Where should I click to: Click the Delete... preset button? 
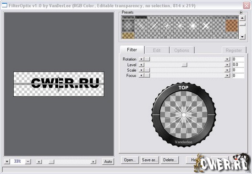tap(170, 160)
